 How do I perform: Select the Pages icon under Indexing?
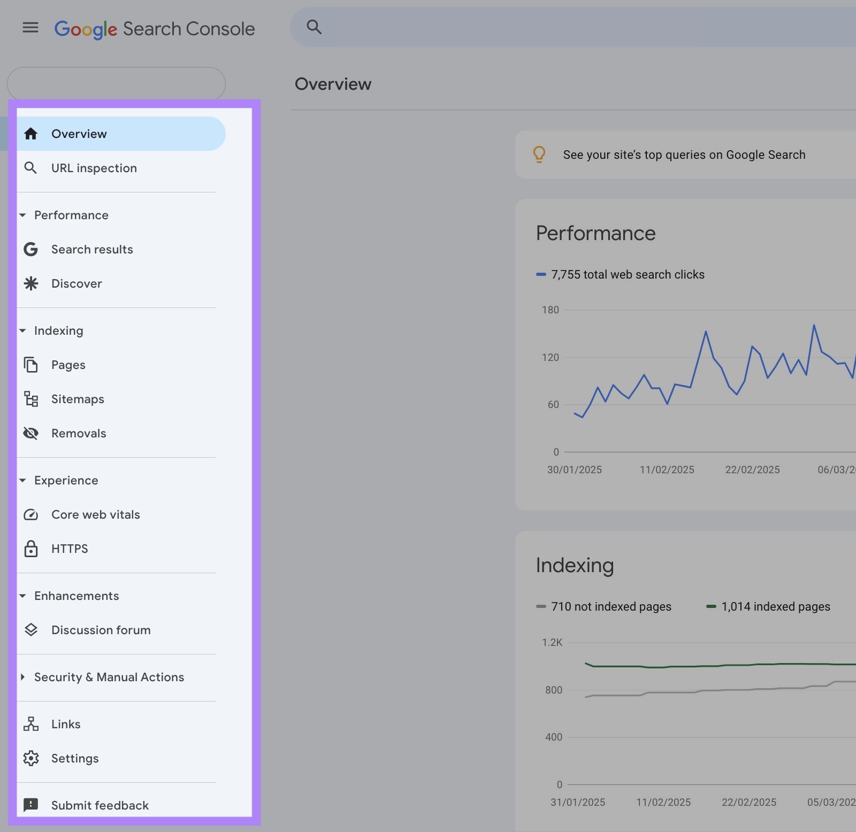tap(30, 365)
